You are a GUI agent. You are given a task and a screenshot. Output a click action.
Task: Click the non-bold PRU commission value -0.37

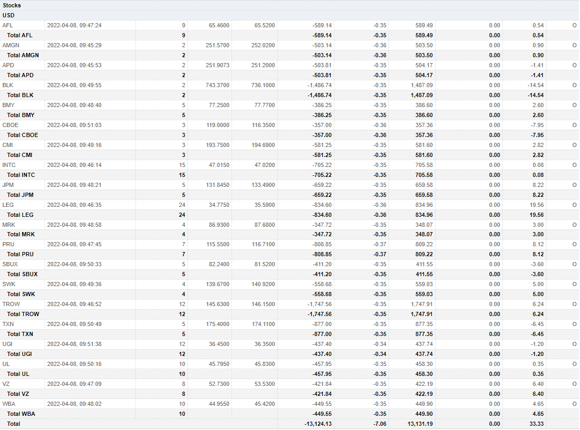pos(380,245)
